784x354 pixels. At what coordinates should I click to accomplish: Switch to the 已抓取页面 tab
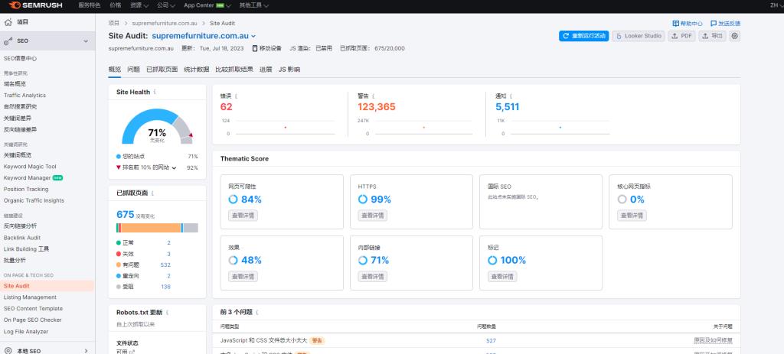point(162,70)
